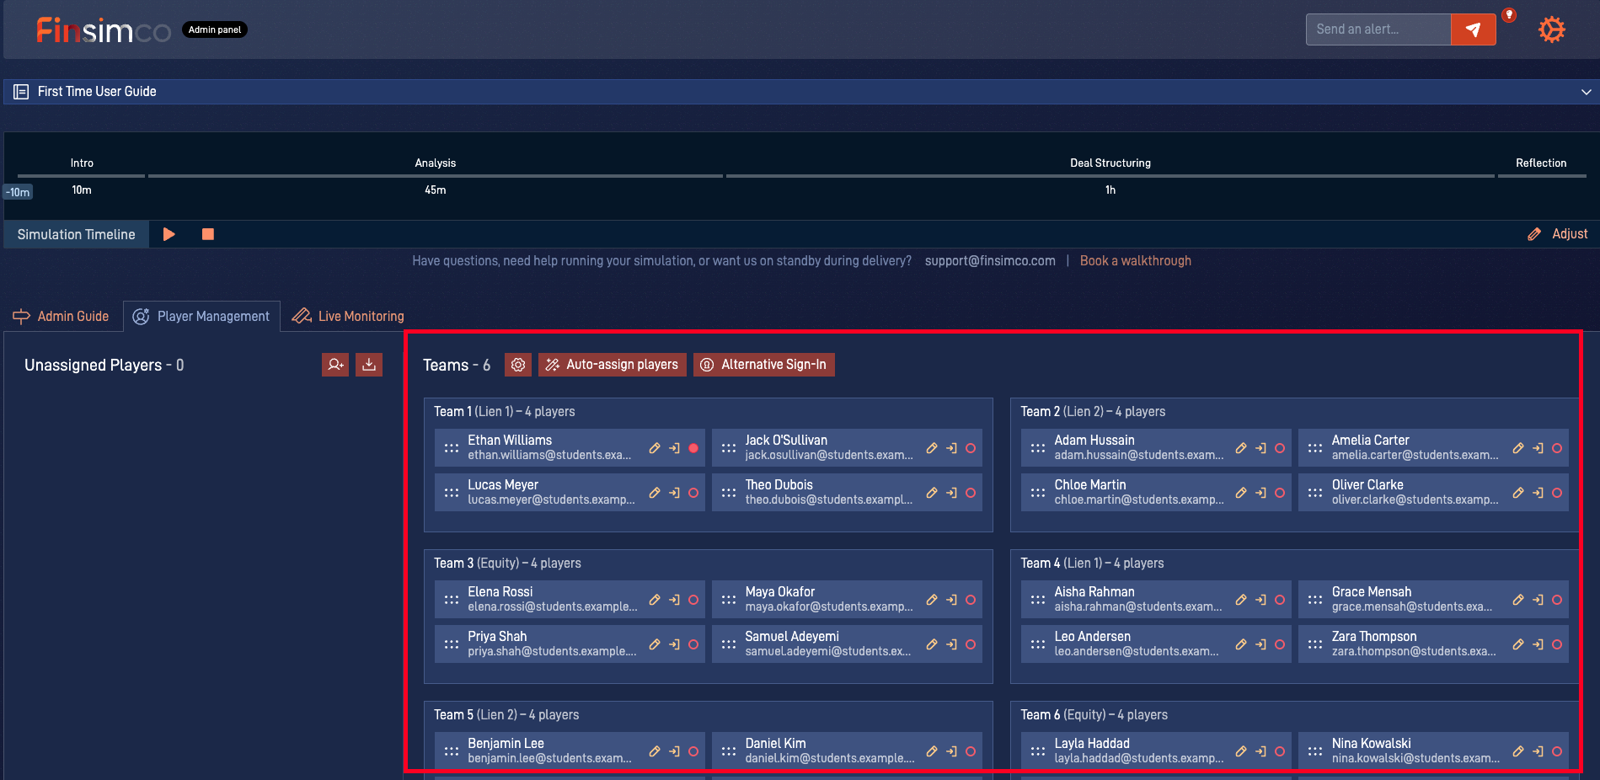Edit Adam Hussain player details
1600x780 pixels.
1241,448
